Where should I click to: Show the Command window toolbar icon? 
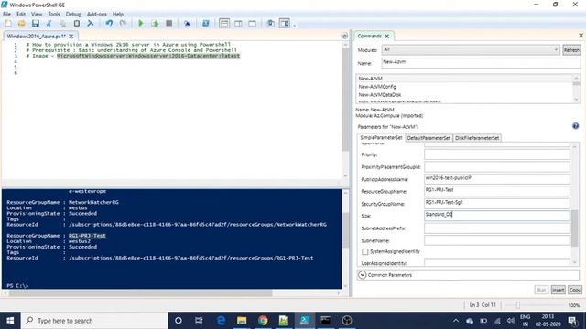[x=271, y=24]
